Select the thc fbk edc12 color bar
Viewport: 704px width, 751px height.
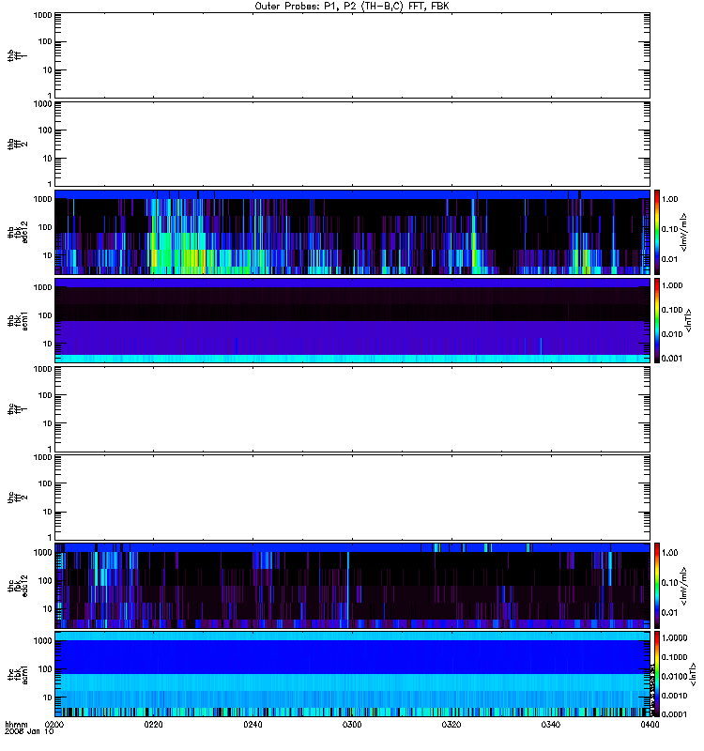pyautogui.click(x=657, y=585)
